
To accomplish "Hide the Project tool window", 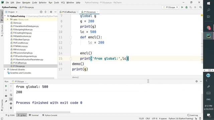I will pyautogui.click(x=55, y=12).
